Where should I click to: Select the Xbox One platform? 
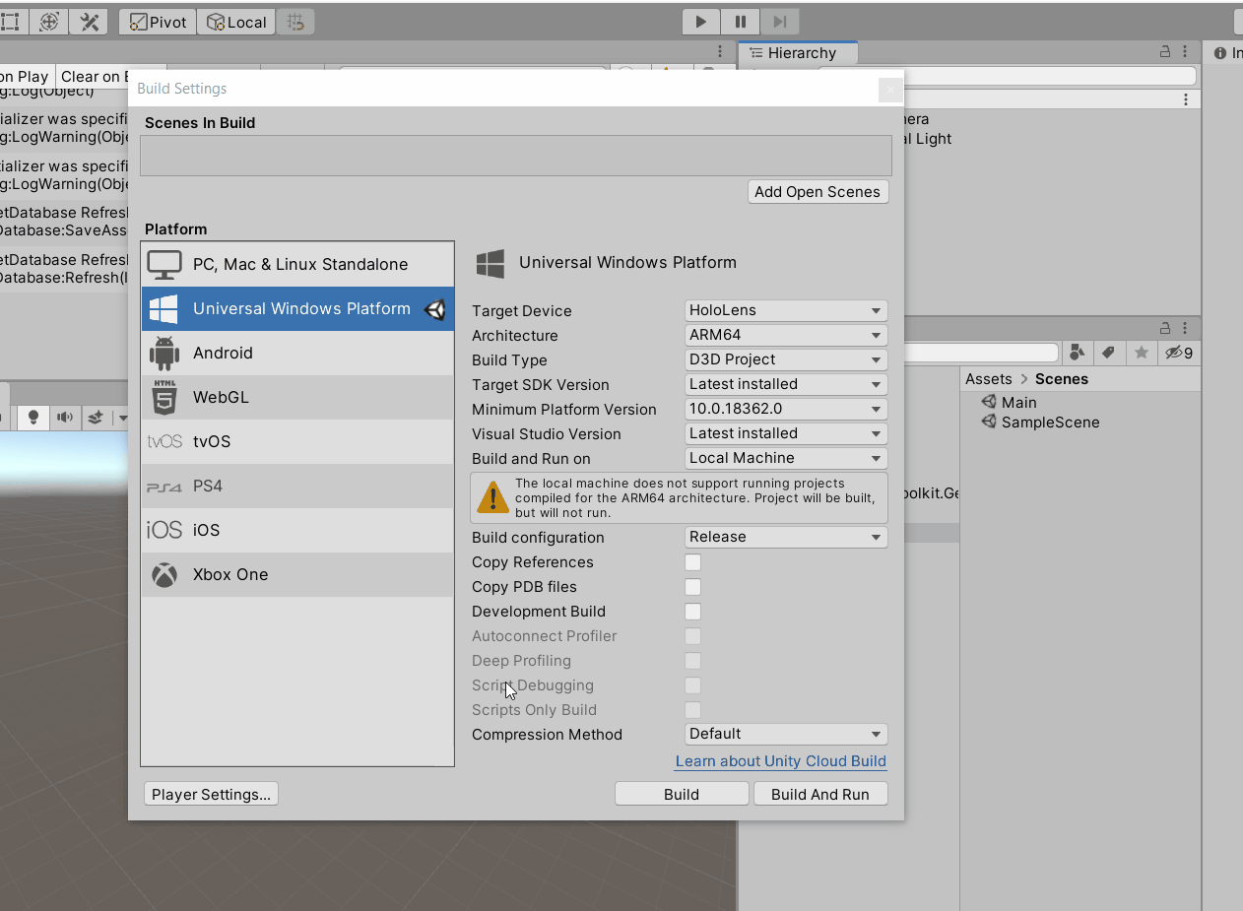(297, 574)
